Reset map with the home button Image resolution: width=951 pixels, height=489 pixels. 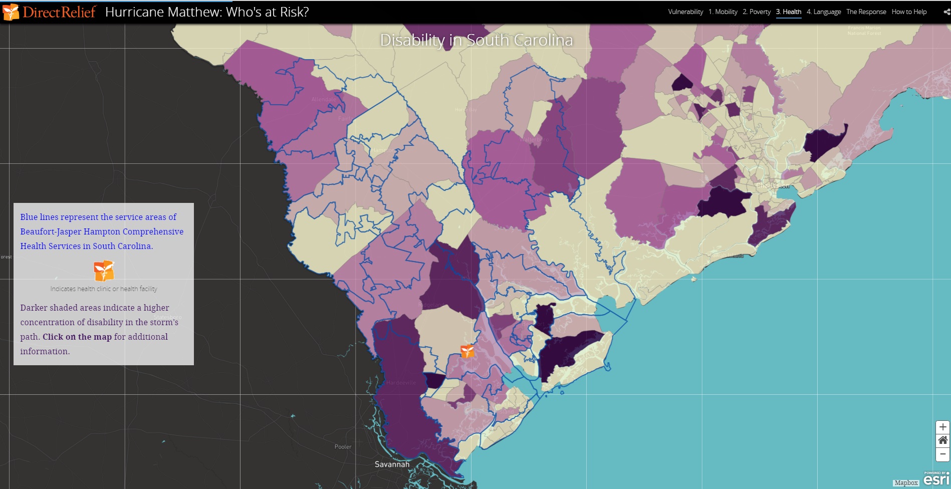coord(942,440)
